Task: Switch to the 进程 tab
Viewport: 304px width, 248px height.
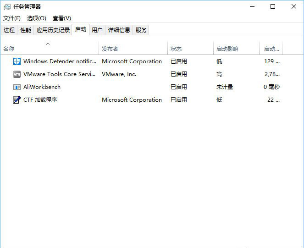Action: [x=9, y=30]
